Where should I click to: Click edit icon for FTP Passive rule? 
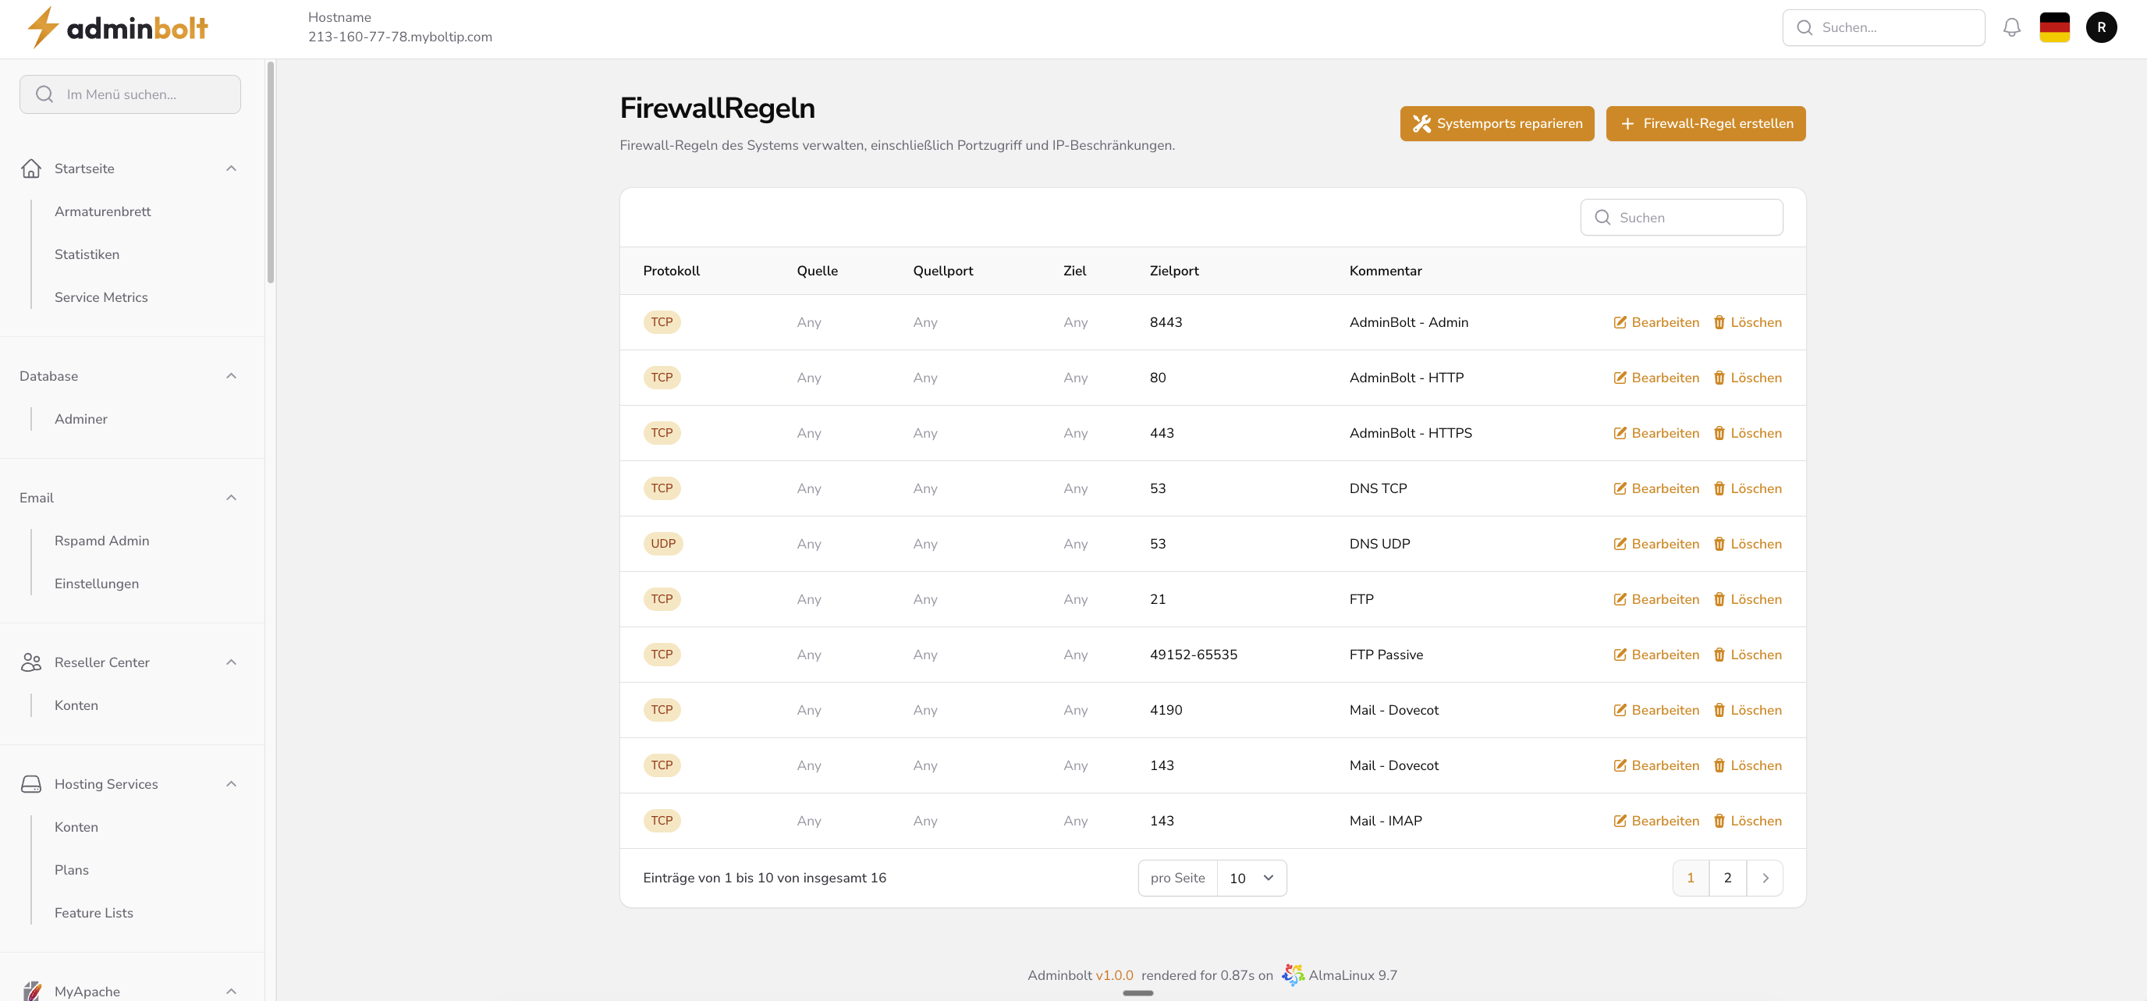(1620, 655)
